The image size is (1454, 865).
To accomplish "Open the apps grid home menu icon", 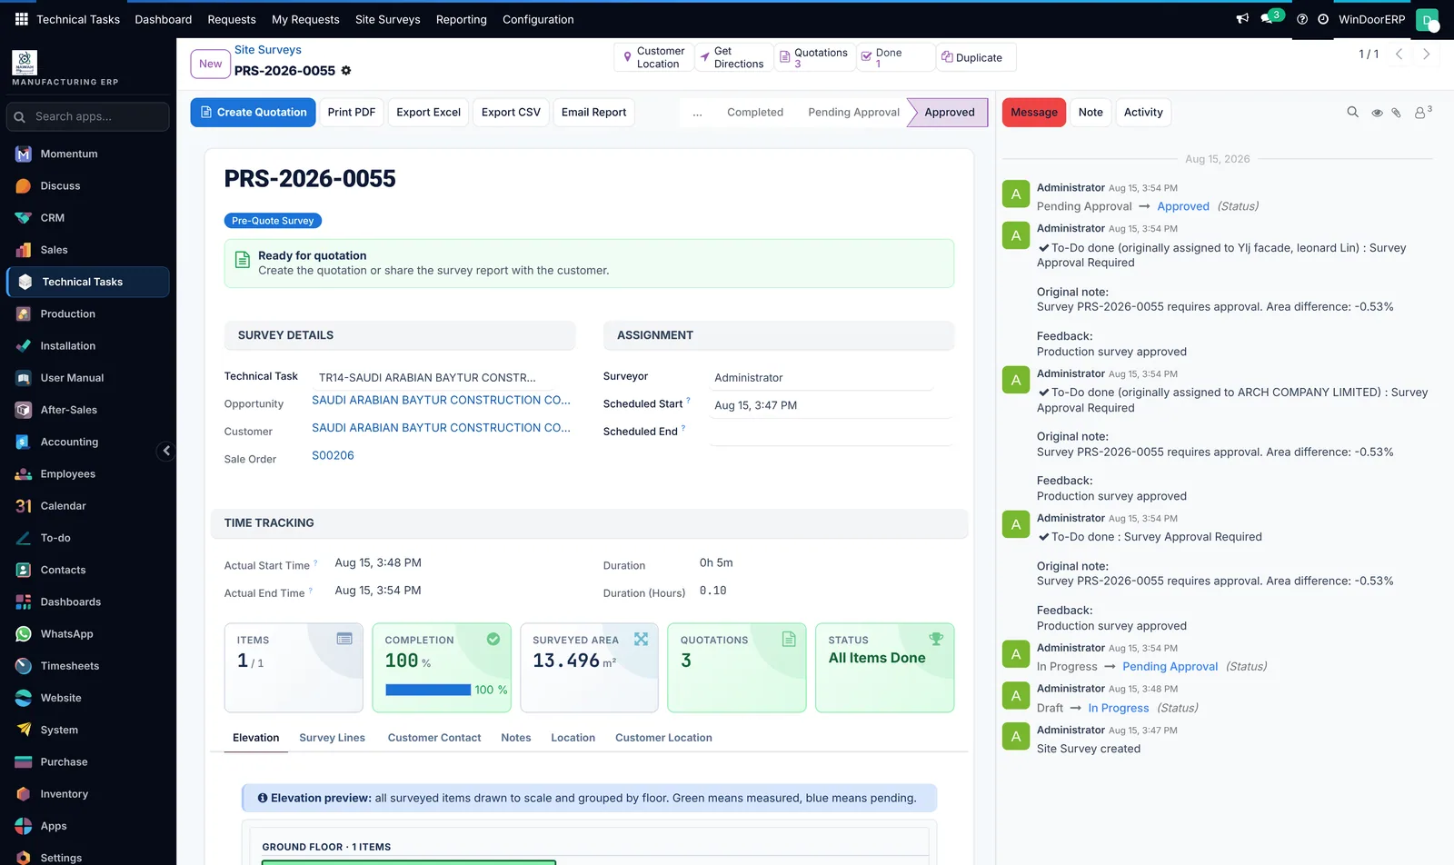I will tap(22, 19).
